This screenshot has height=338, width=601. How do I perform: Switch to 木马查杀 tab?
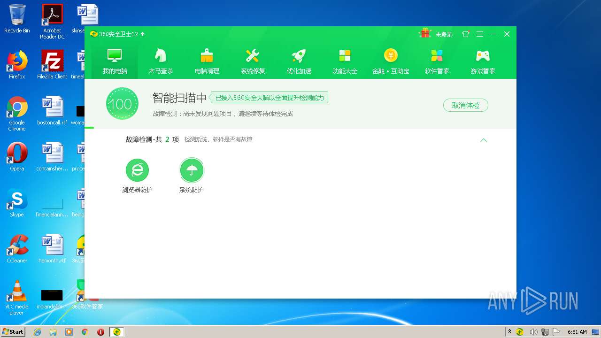pyautogui.click(x=161, y=61)
